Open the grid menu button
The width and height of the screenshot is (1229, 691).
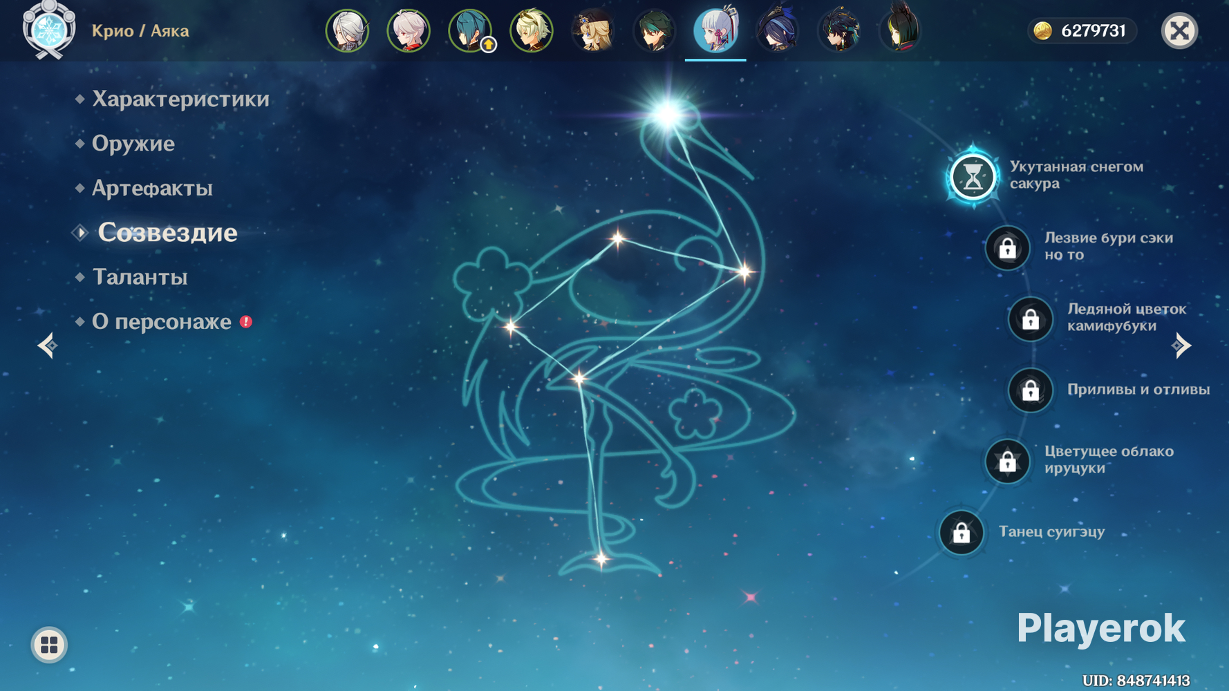pos(49,645)
